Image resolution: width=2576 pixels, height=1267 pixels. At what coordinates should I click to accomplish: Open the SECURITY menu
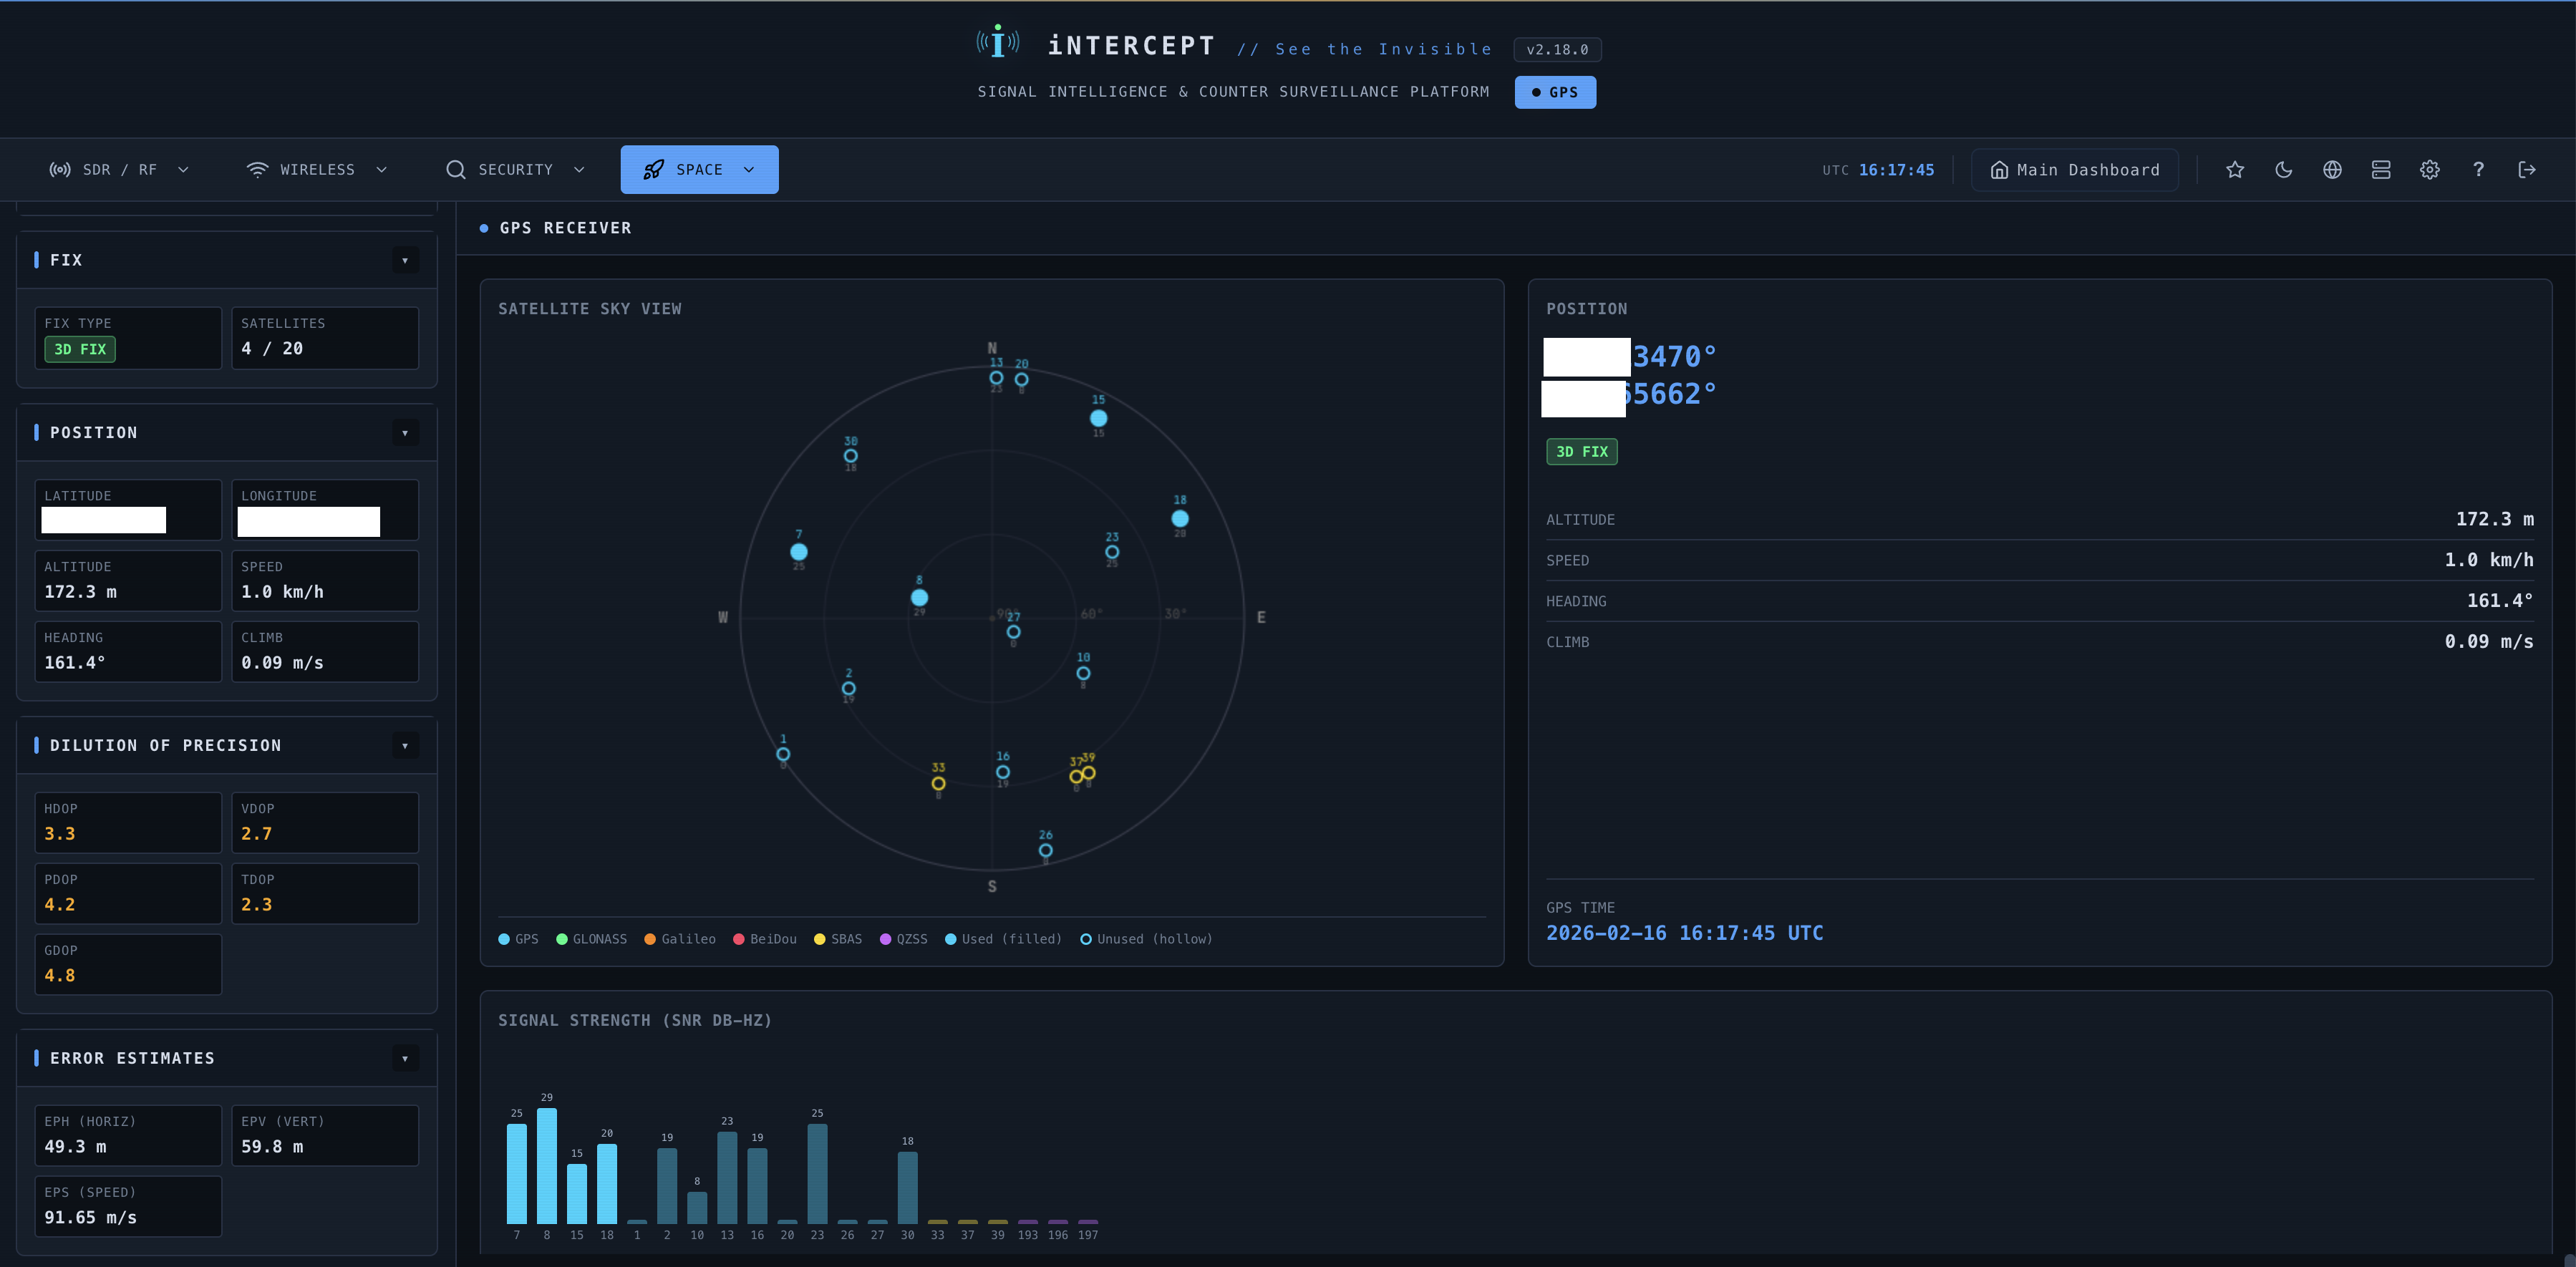click(515, 170)
